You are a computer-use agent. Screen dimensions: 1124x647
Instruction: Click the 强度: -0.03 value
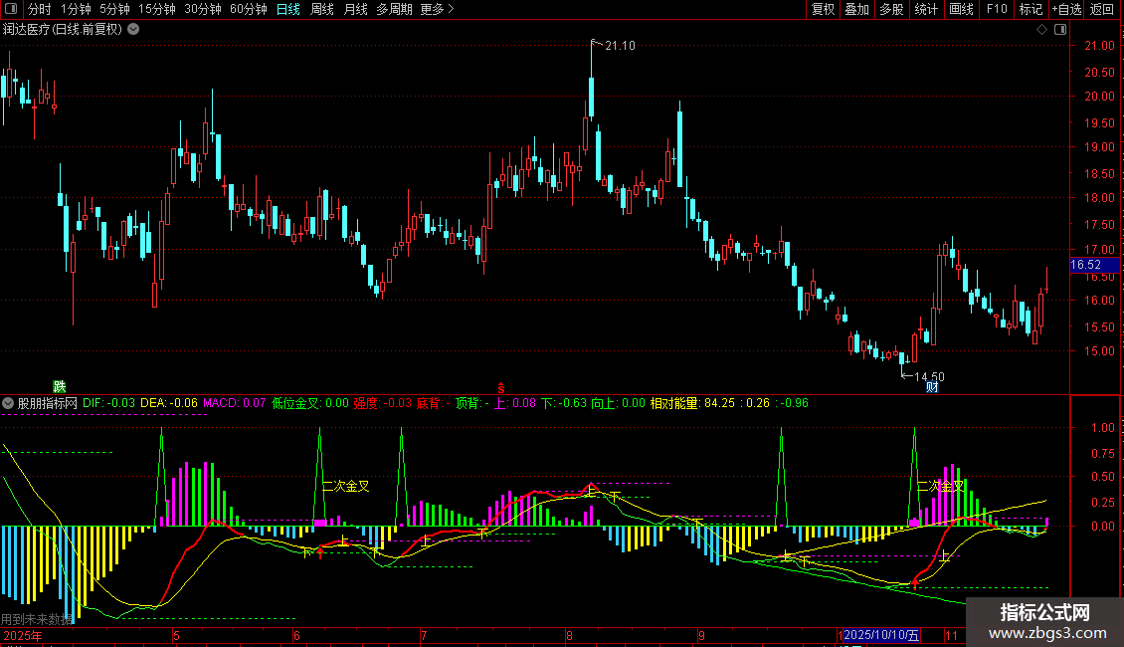pos(383,403)
